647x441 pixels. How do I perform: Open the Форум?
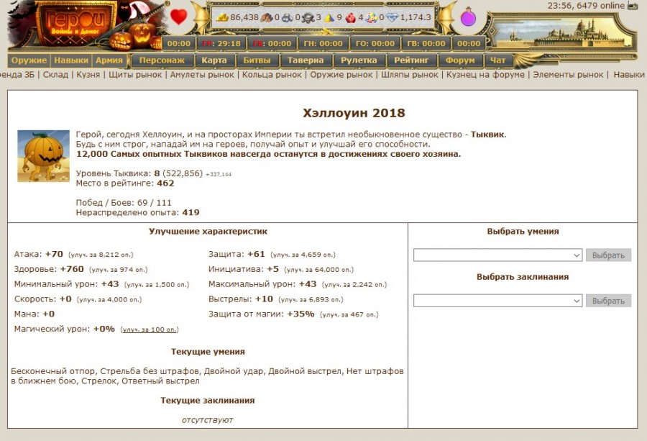point(460,60)
